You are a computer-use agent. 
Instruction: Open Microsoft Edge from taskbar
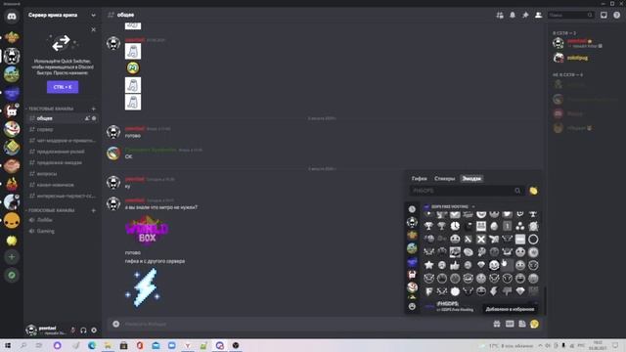[92, 345]
